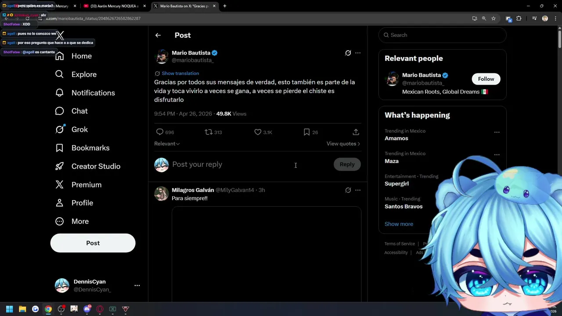Open Chrome media control icon
This screenshot has height=316, width=562.
pyautogui.click(x=534, y=18)
